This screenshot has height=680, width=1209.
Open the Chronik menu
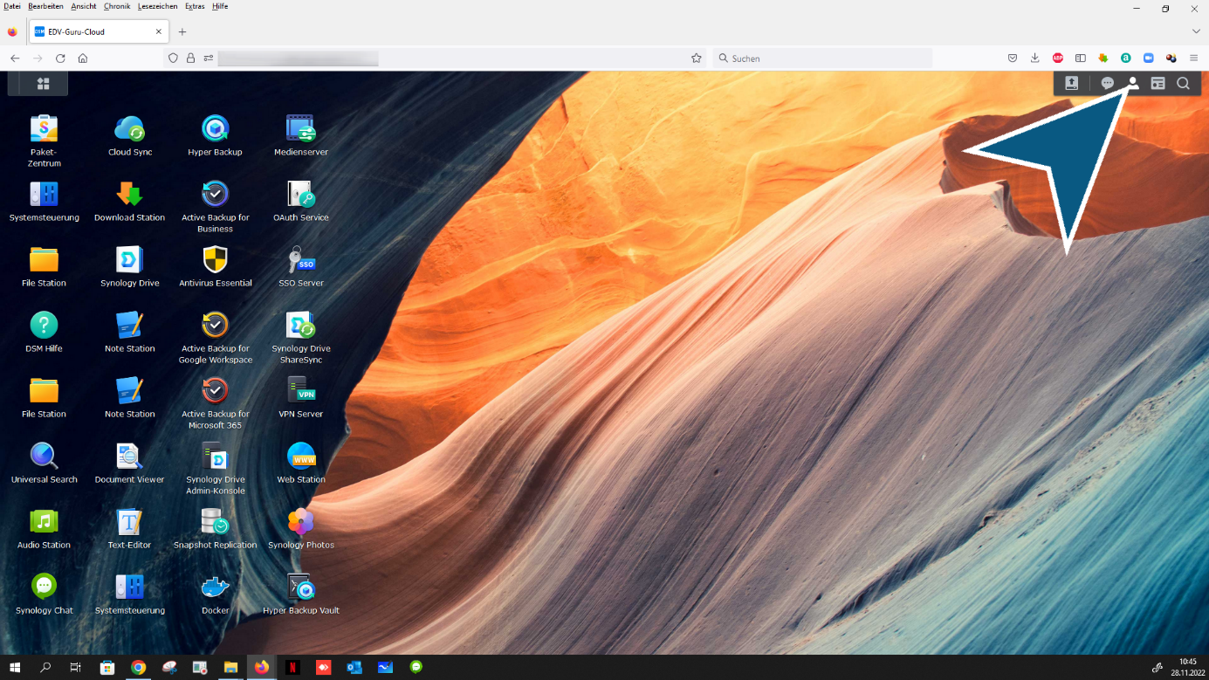tap(117, 6)
